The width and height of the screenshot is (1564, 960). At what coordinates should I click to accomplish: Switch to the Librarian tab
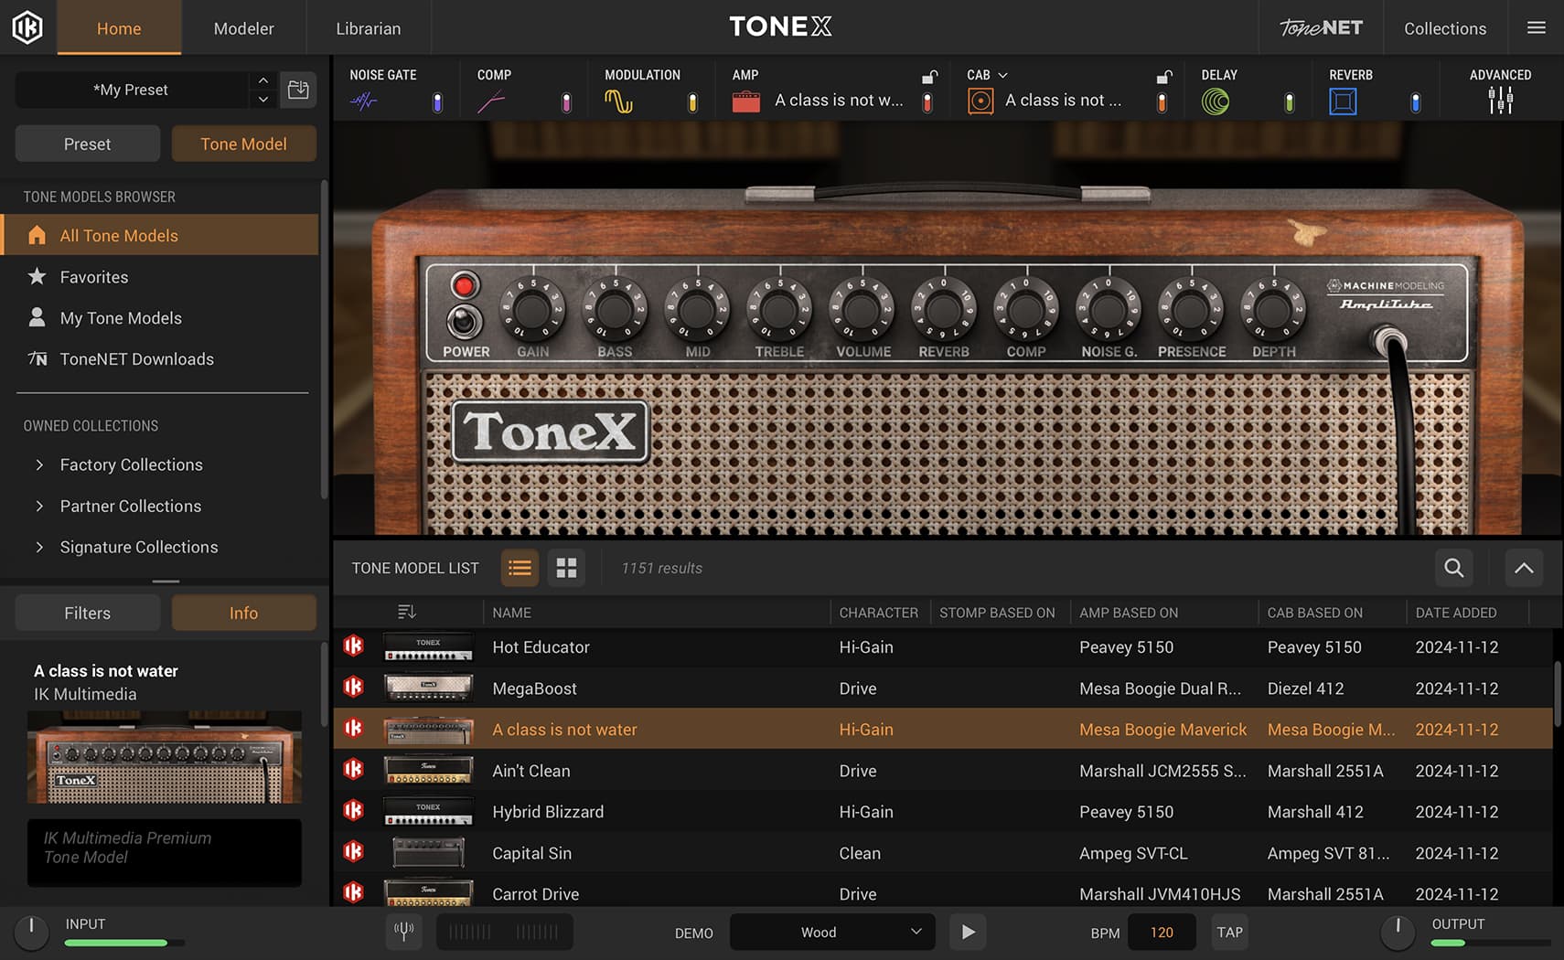[368, 27]
